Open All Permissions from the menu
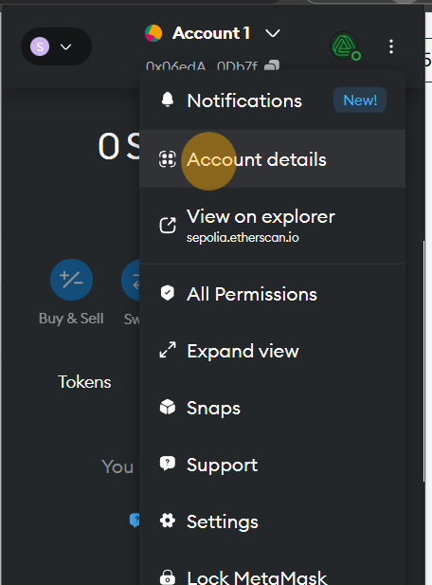 point(273,294)
